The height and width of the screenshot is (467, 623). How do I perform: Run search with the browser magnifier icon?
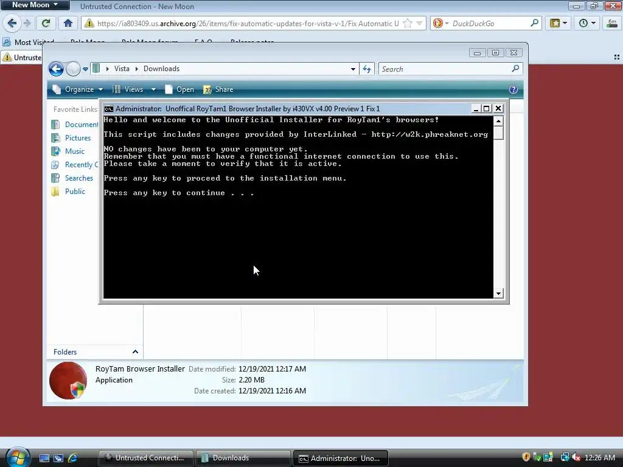click(x=534, y=24)
